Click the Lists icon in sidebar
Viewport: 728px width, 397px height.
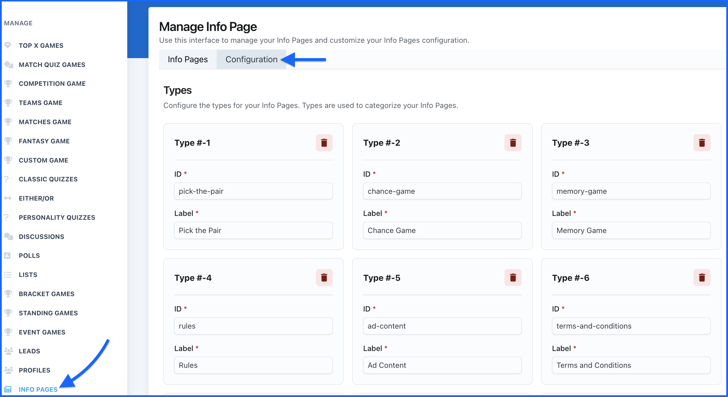click(8, 275)
